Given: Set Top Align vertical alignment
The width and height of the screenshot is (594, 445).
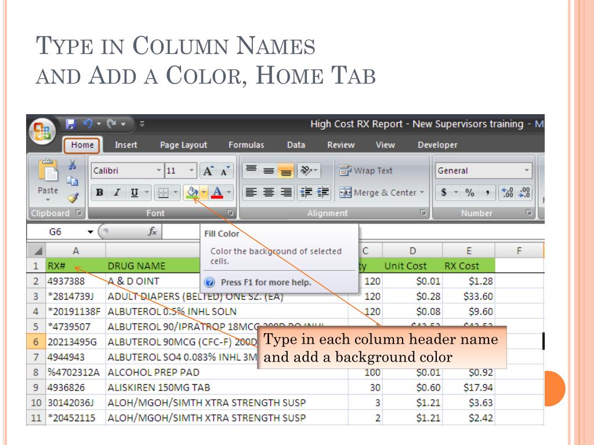Looking at the screenshot, I should coord(251,171).
